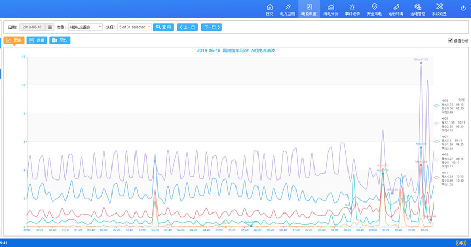Go to 用电分析 usage analysis chart icon

pos(332,8)
